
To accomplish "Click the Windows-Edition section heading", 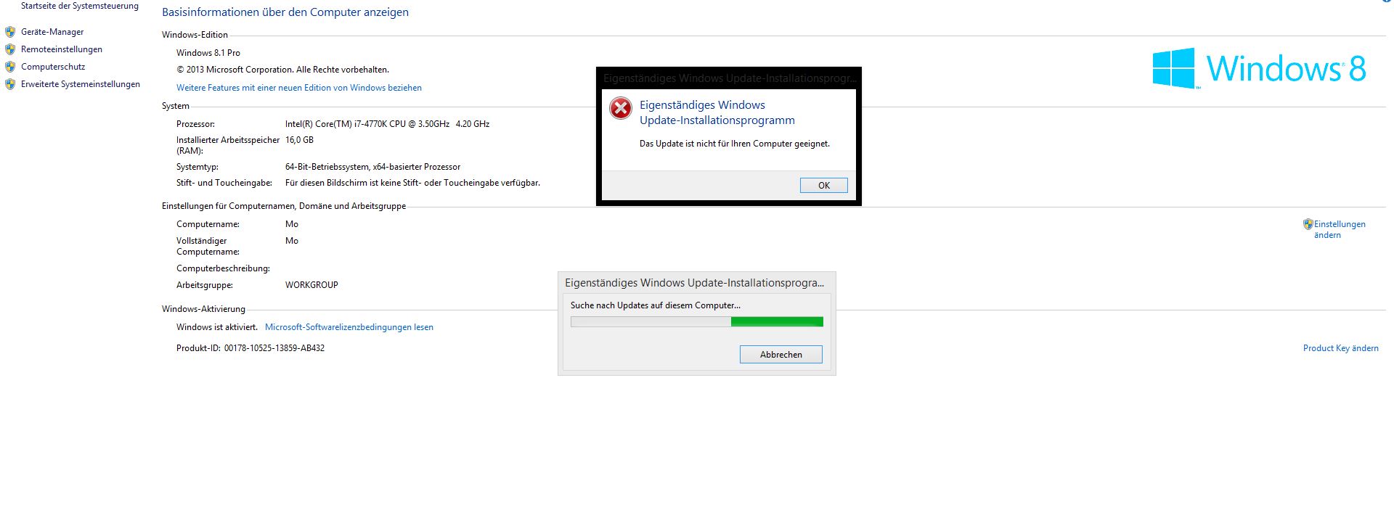I will (195, 35).
